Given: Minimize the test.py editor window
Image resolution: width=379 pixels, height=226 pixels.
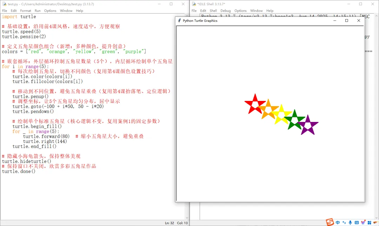Looking at the screenshot, I should point(159,4).
